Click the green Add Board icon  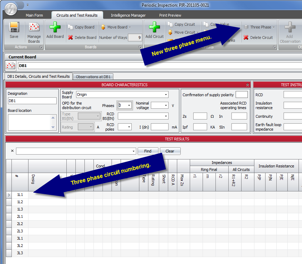tap(55, 28)
